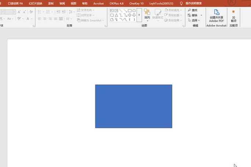Viewport: 251px width, 167px height.
Task: Open the Replace (替换) dropdown arrow
Action: [201, 15]
